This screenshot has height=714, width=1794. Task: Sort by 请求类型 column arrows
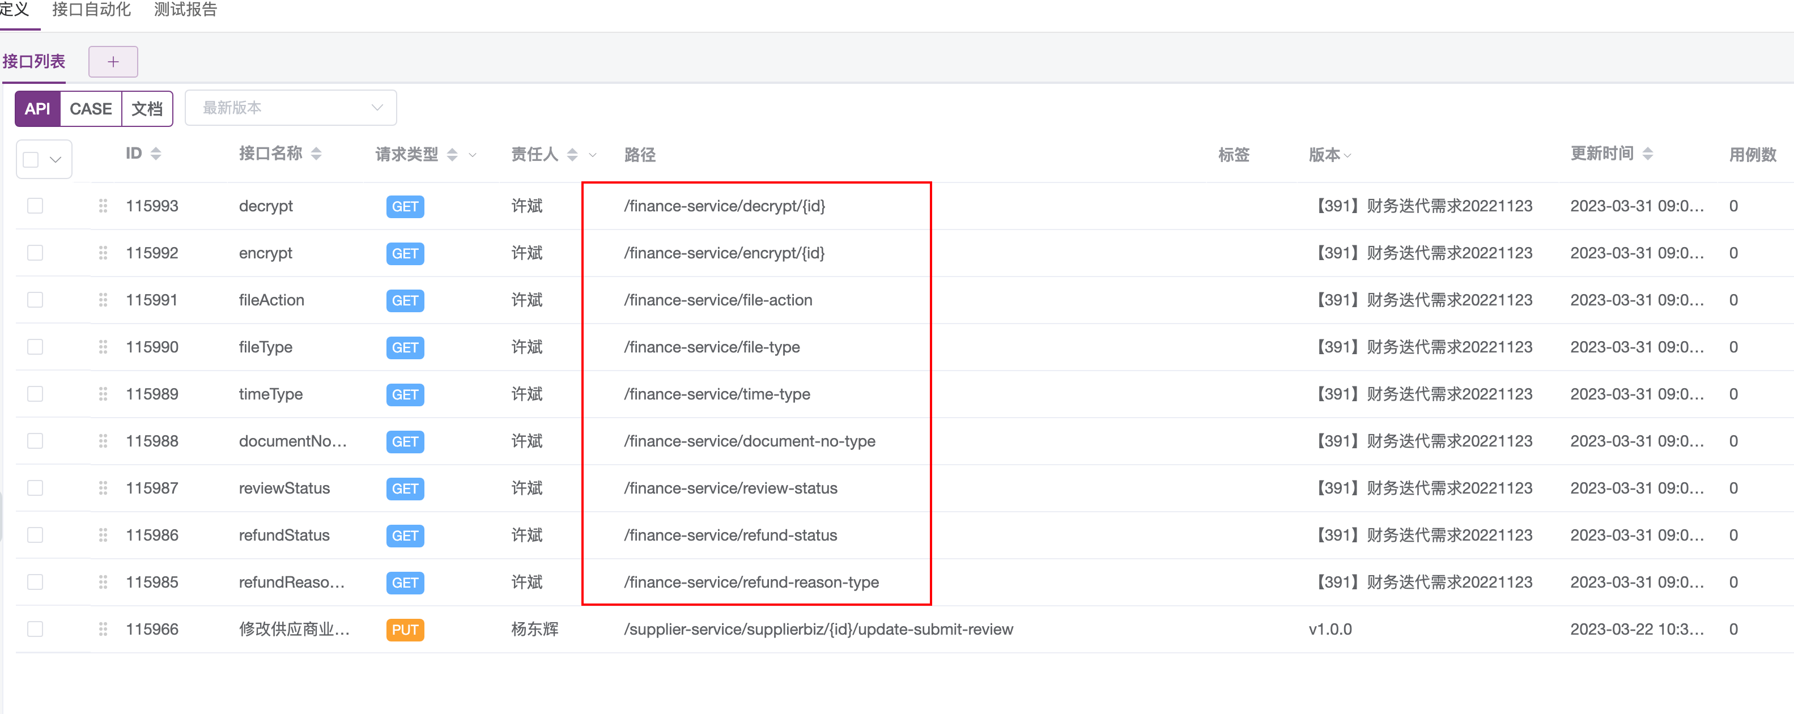(452, 155)
